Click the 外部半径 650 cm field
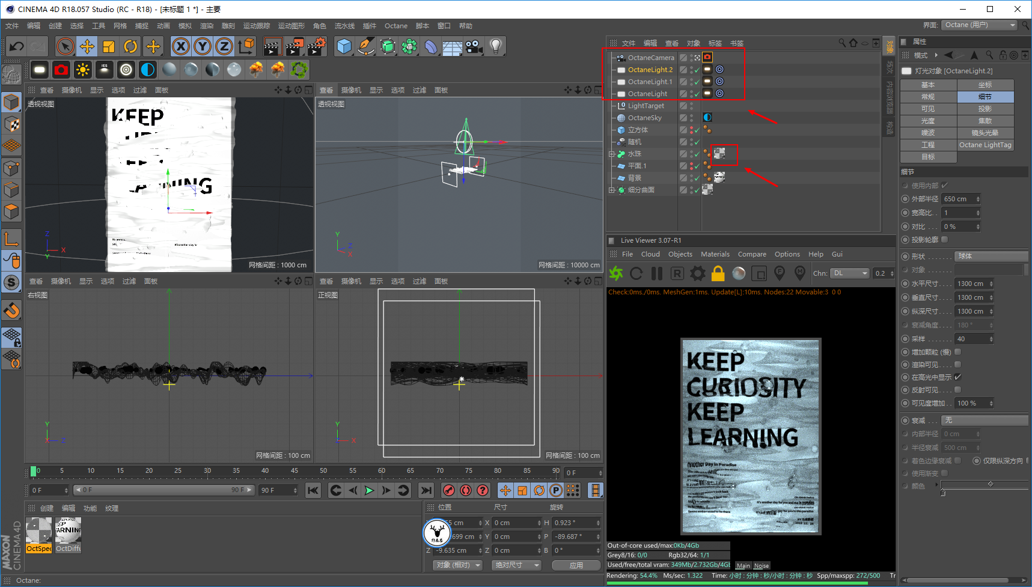 point(961,199)
